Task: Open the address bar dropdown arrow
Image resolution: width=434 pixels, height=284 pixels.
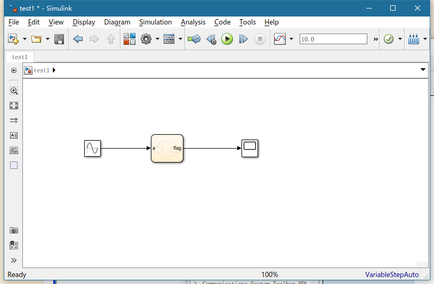Action: [423, 69]
